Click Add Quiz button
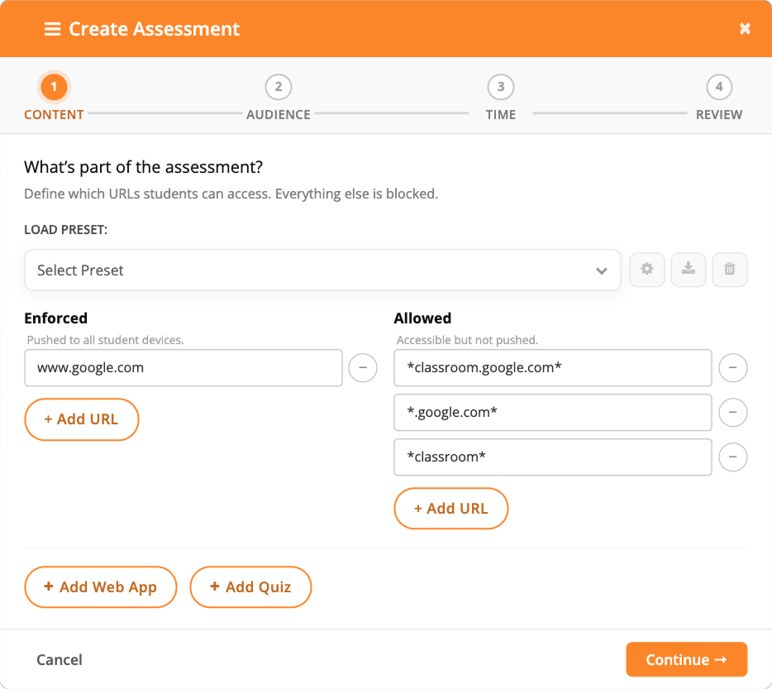The height and width of the screenshot is (689, 772). click(x=250, y=587)
